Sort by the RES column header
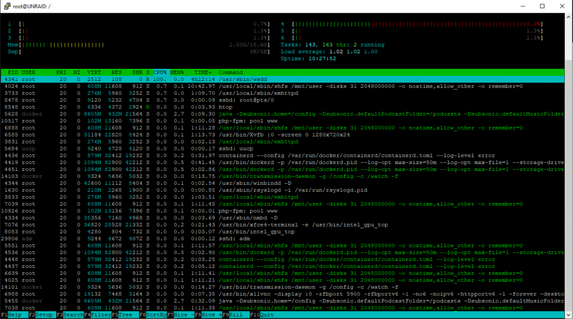Viewport: 573px width, 319px height. (x=116, y=72)
